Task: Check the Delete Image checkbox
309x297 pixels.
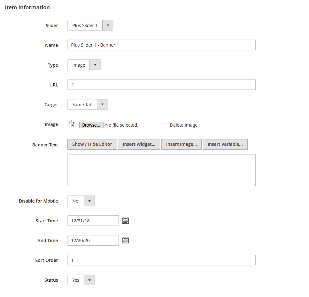Action: click(x=165, y=125)
